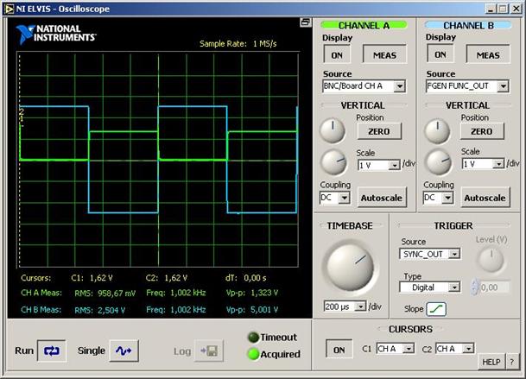
Task: Open Channel B Coupling DC dropdown
Action: pyautogui.click(x=438, y=198)
